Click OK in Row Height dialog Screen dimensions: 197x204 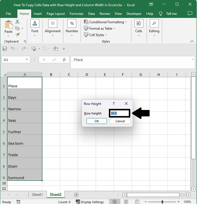(x=97, y=121)
